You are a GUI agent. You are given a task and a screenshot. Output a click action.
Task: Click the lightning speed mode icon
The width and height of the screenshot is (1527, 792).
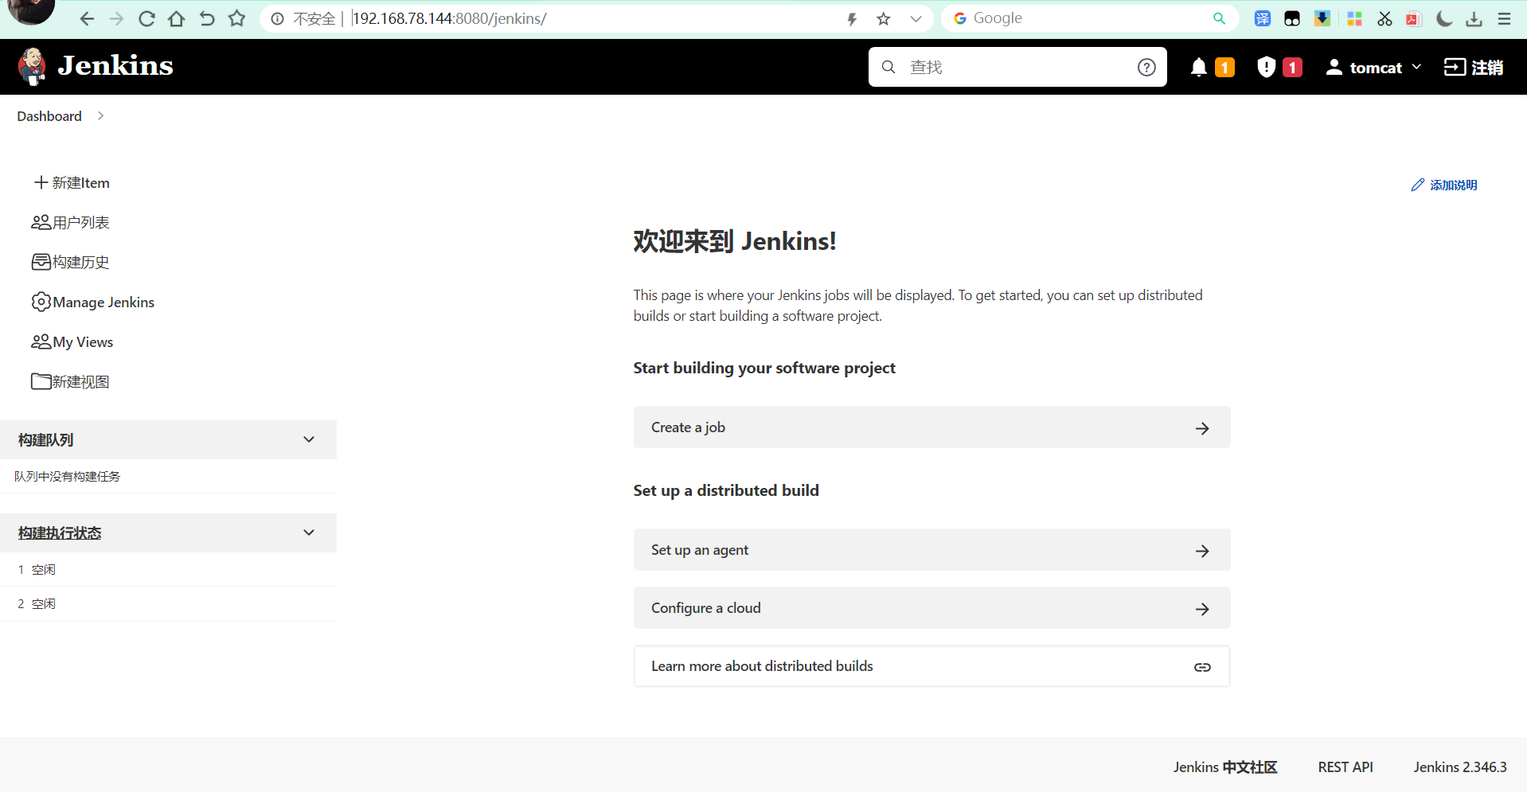click(852, 19)
